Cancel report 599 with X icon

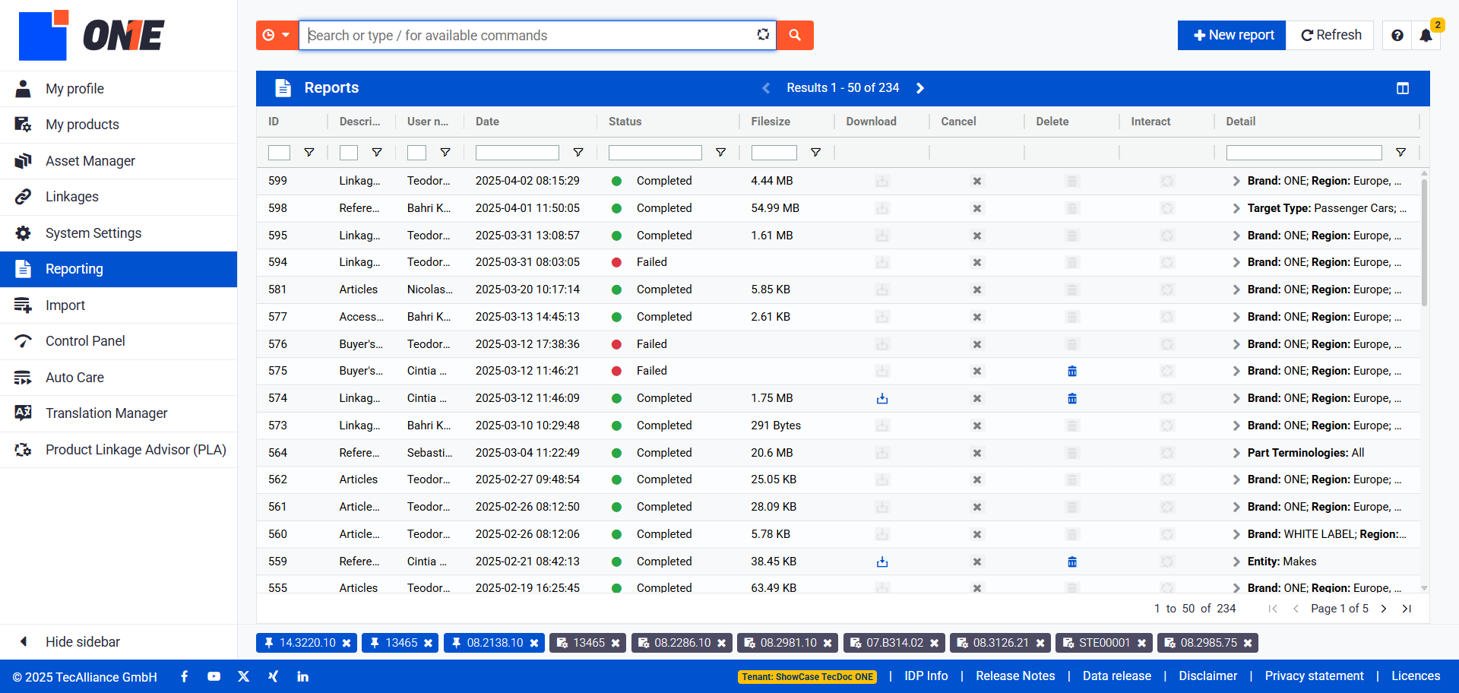[x=976, y=181]
